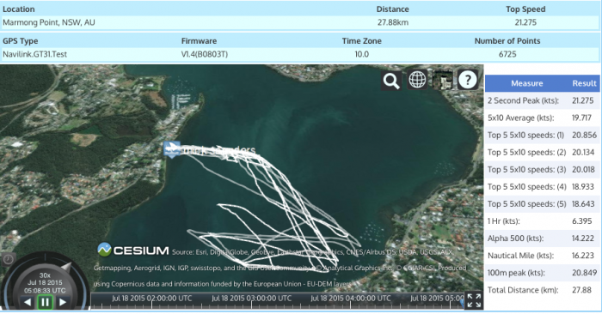
Task: Select the Alpha 500 (kts) row
Action: click(x=542, y=239)
